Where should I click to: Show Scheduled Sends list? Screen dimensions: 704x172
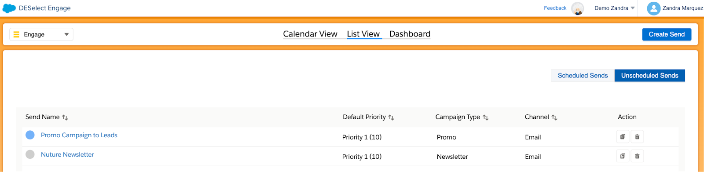(x=583, y=76)
